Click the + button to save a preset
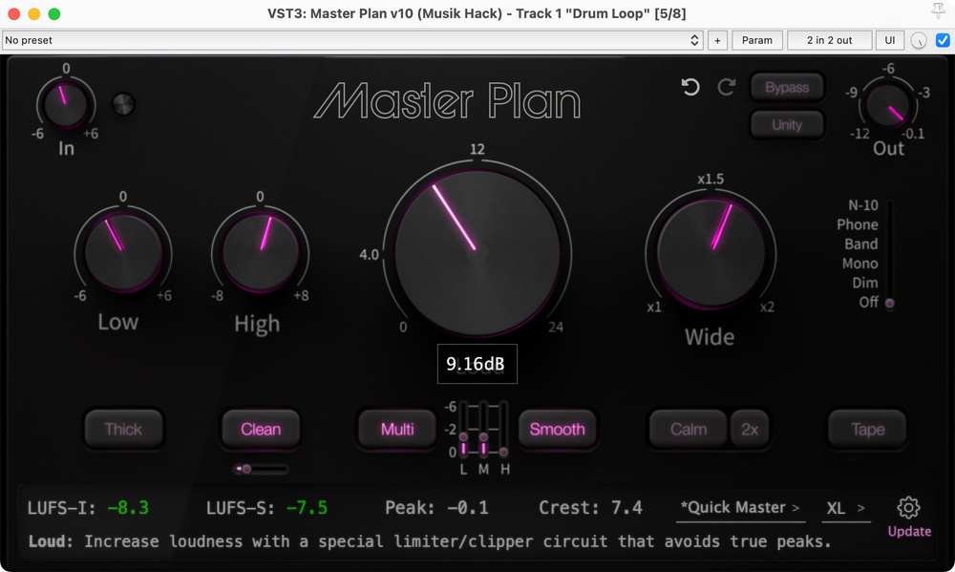This screenshot has width=955, height=572. click(x=717, y=40)
